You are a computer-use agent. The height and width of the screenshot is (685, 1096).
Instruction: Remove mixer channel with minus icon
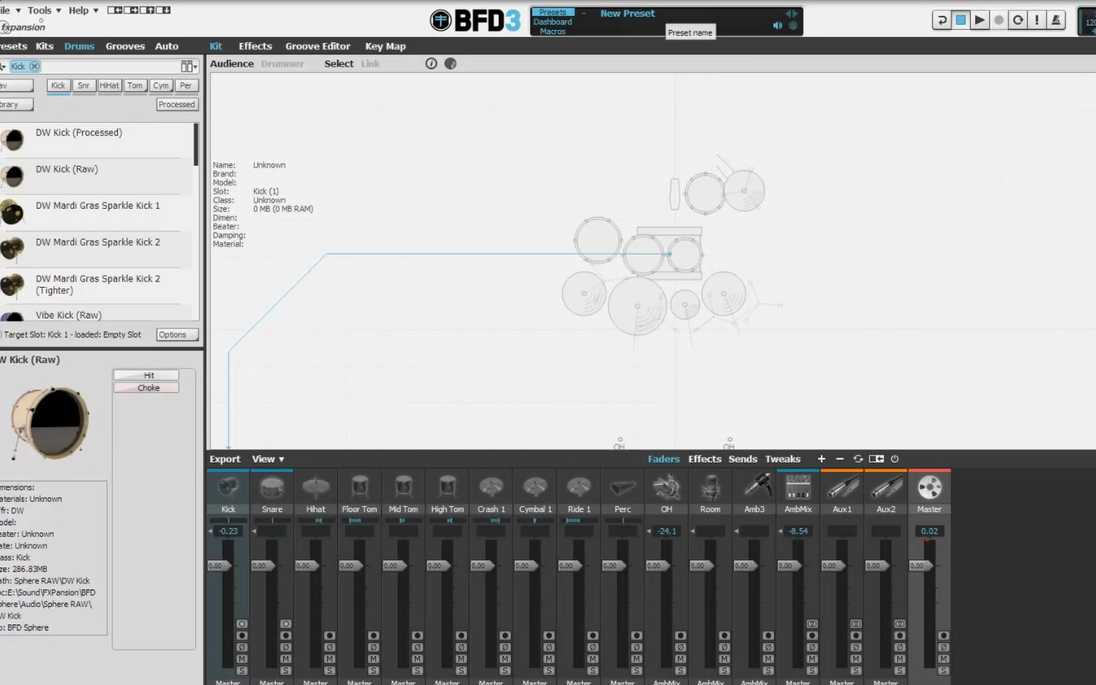(840, 459)
